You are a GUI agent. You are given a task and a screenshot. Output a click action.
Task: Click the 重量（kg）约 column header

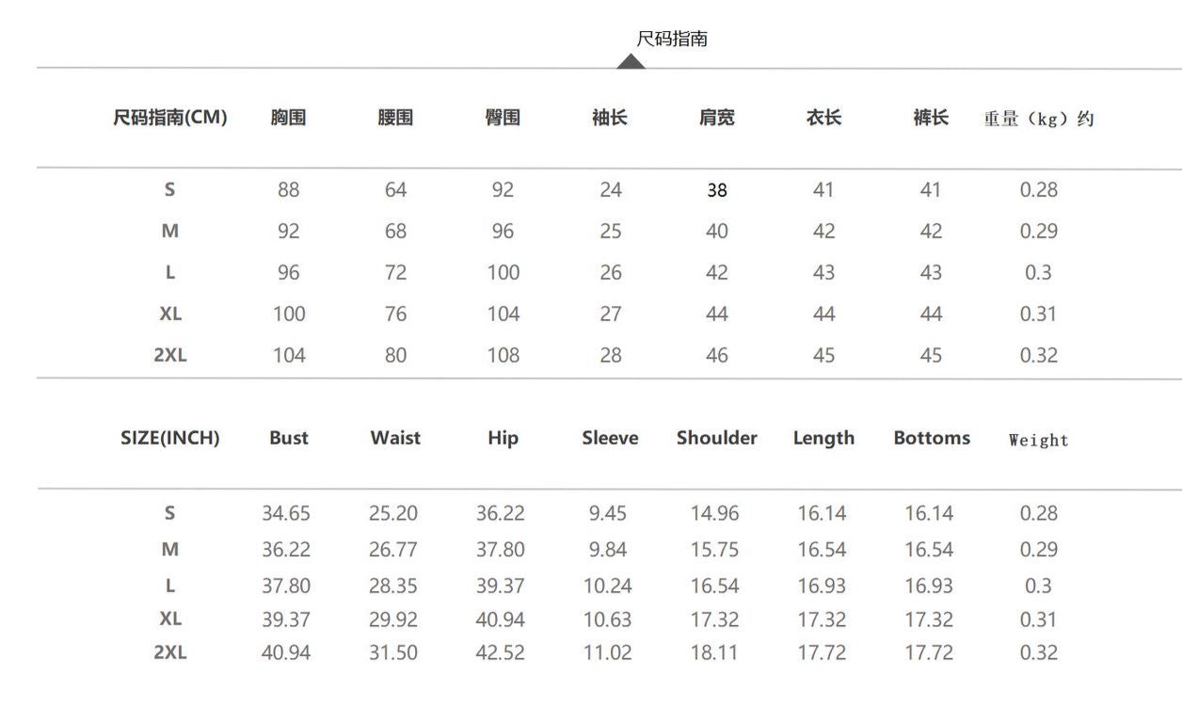tap(1038, 119)
